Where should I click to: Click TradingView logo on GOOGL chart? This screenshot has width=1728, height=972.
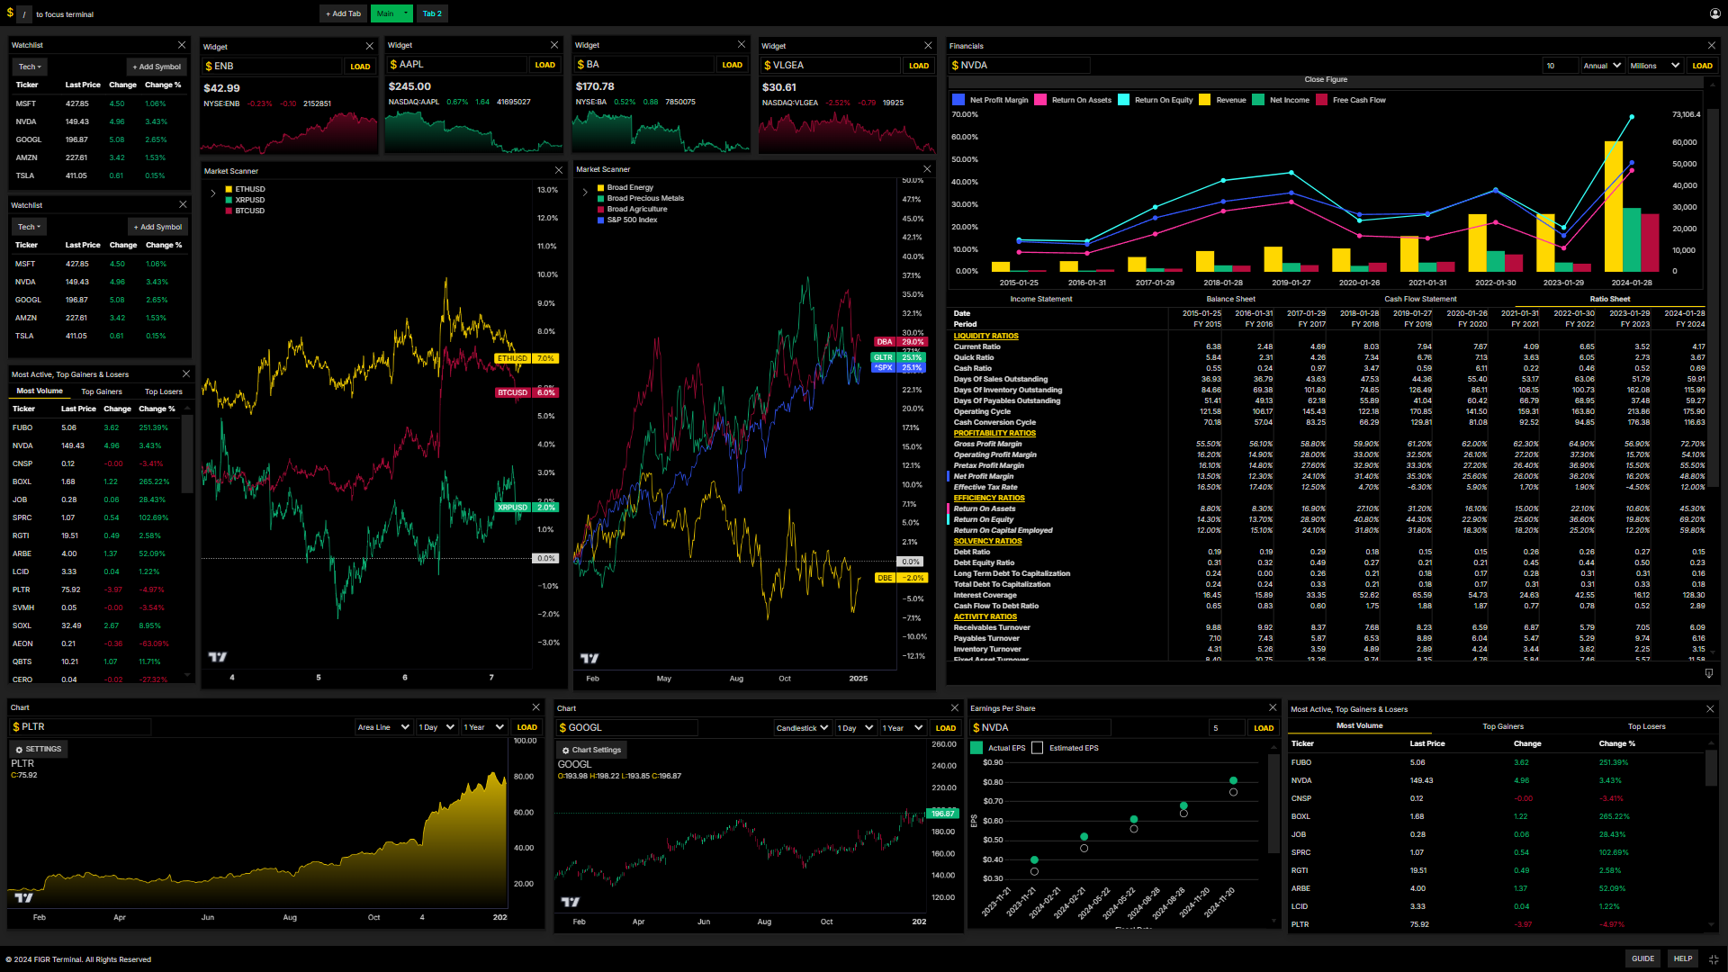coord(571,902)
